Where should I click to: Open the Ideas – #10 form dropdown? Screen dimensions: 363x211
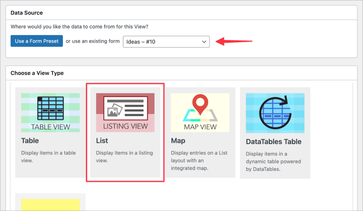(166, 42)
